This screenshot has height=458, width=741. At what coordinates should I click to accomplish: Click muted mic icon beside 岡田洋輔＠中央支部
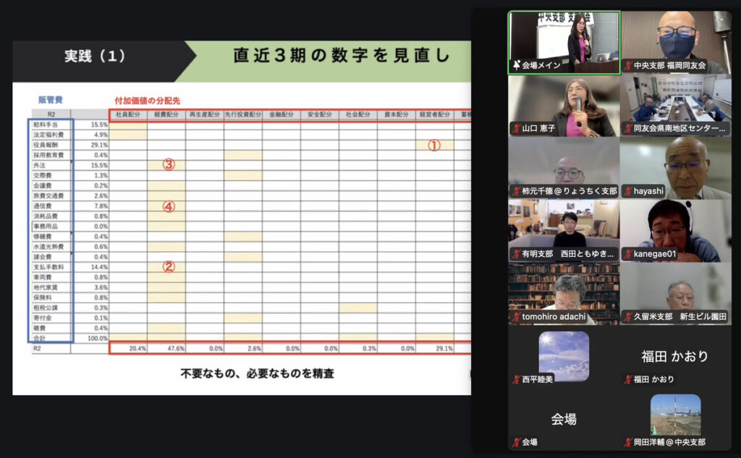[x=627, y=442]
